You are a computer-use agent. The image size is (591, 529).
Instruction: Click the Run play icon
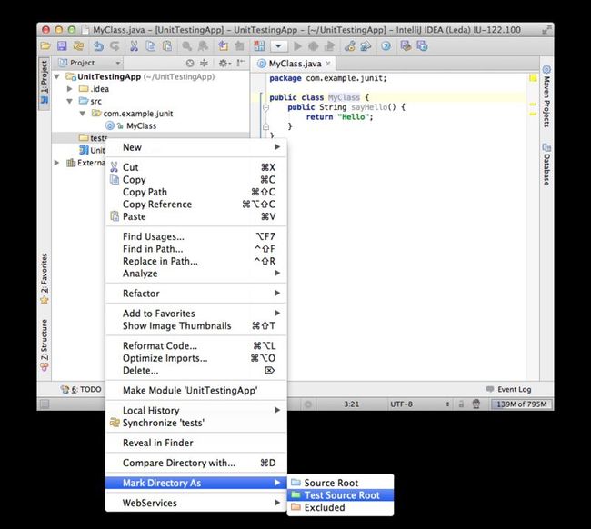point(297,46)
